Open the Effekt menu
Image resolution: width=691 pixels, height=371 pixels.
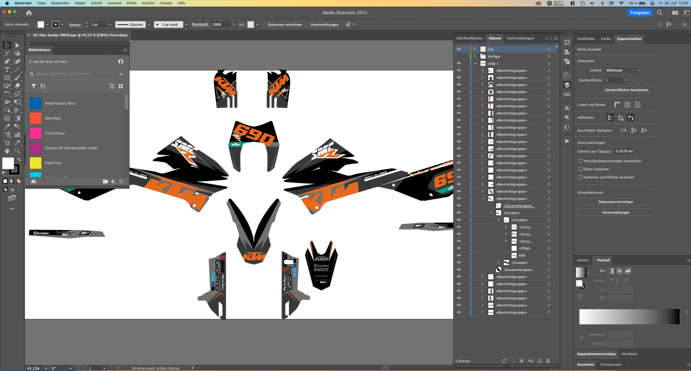point(131,3)
